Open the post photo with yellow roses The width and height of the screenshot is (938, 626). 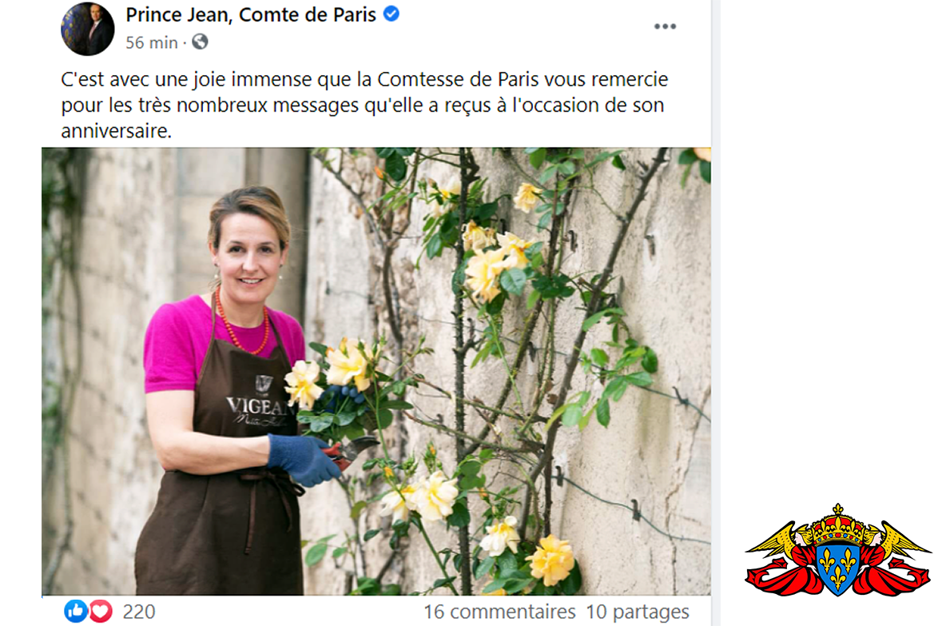376,371
